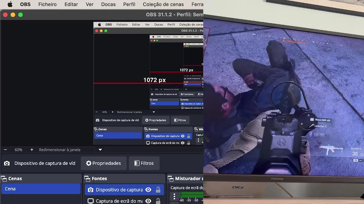364x204 pixels.
Task: Click the dropdown arrow in the largest mirrored copy
Action: click(154, 112)
